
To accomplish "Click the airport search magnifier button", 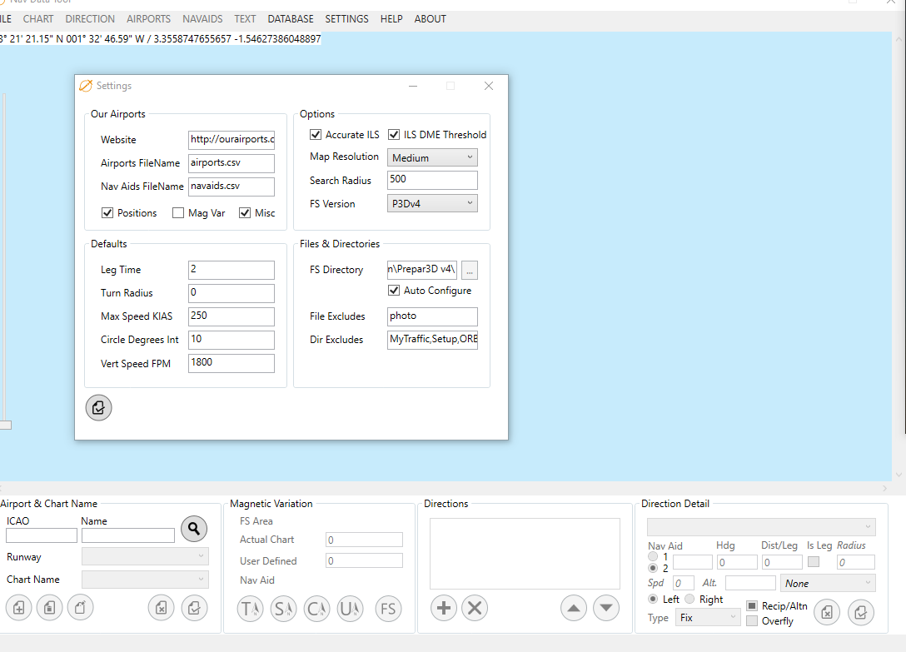I will point(193,528).
